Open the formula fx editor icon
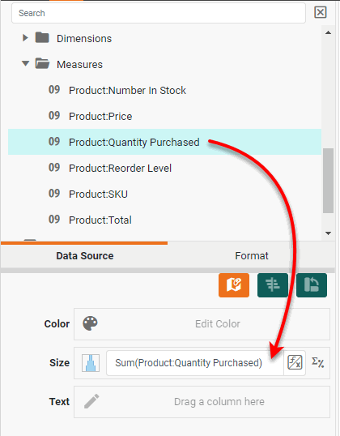 click(295, 362)
